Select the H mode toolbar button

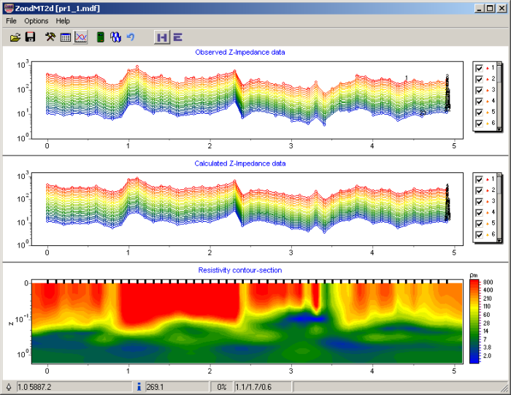coord(161,37)
